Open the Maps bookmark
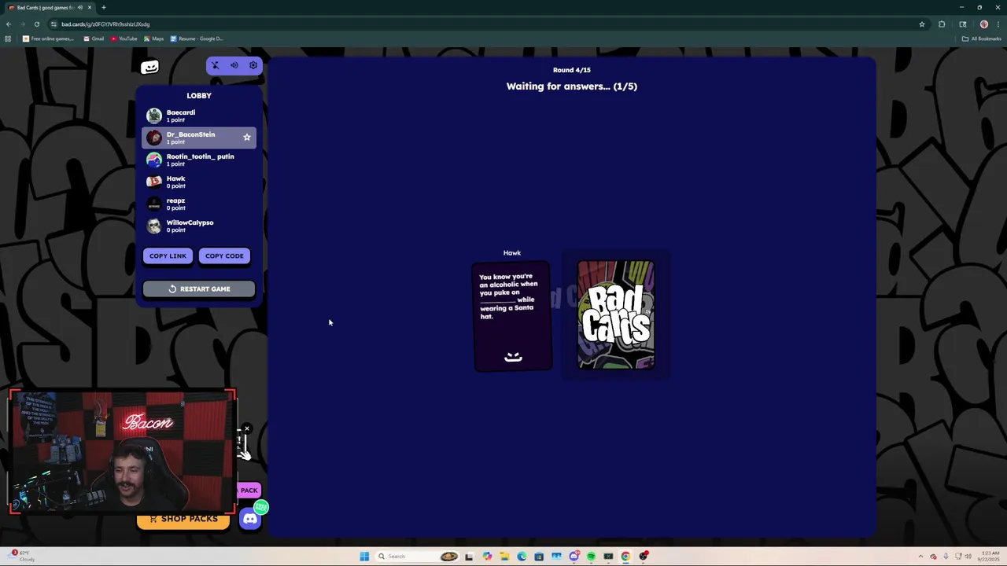 click(x=153, y=39)
